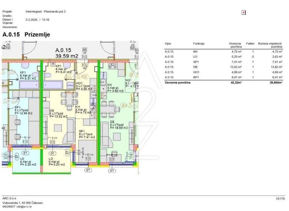Click the Faktor column header
Viewport: 289px width, 211px height.
click(x=250, y=44)
